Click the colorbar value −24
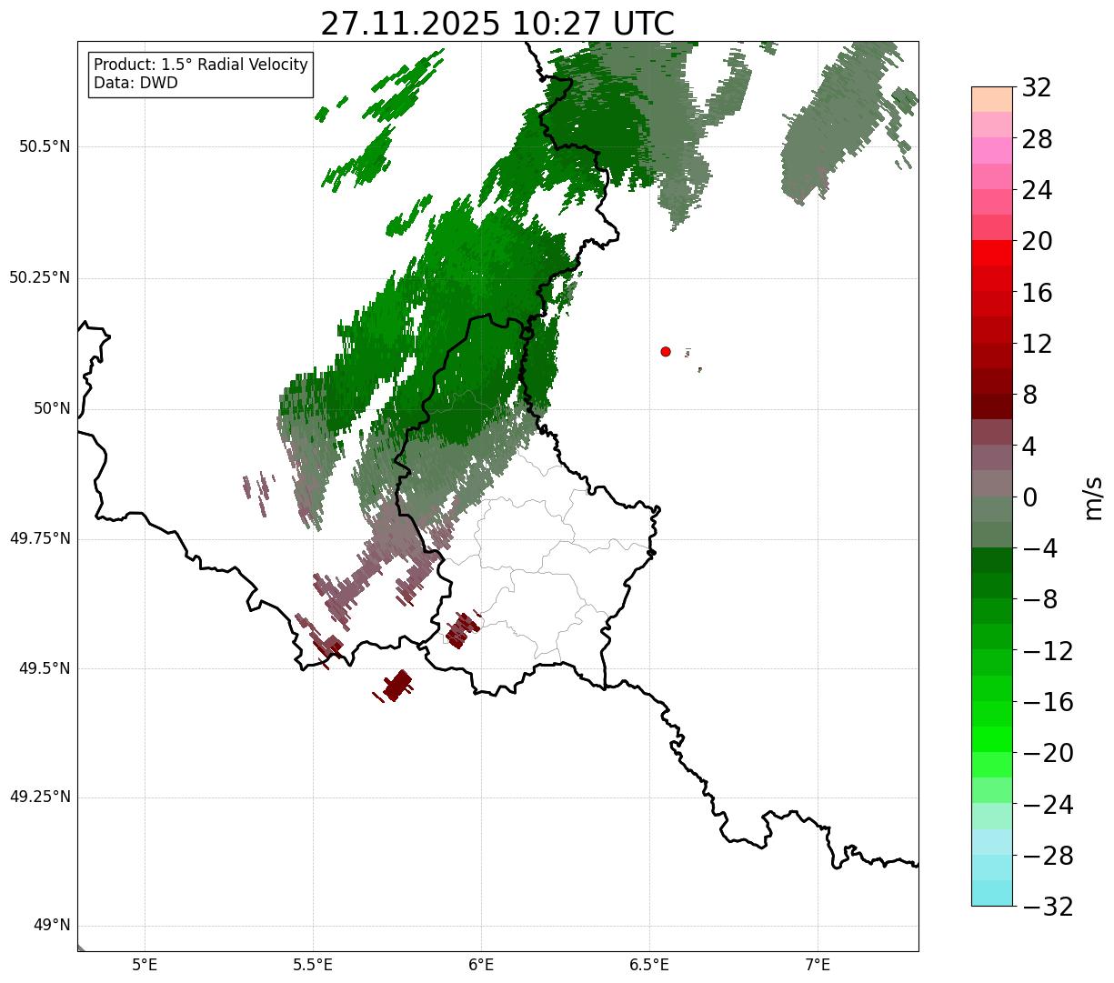This screenshot has width=1114, height=983. pyautogui.click(x=1048, y=805)
